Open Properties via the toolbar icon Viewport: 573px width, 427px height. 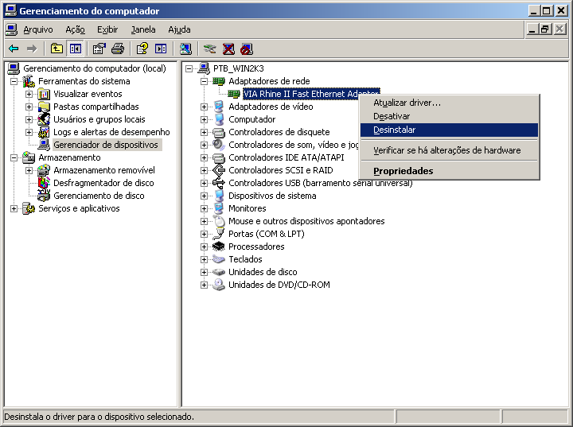click(99, 49)
